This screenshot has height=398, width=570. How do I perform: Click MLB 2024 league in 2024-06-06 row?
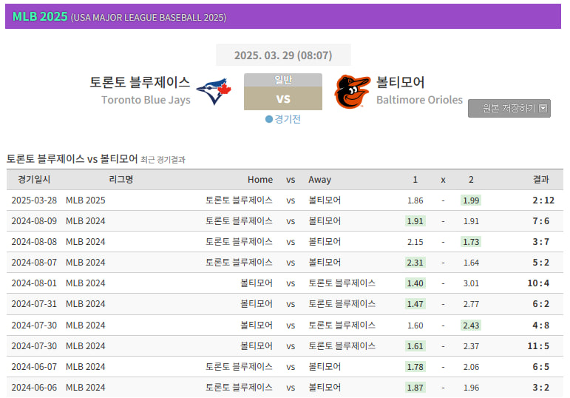[x=86, y=387]
